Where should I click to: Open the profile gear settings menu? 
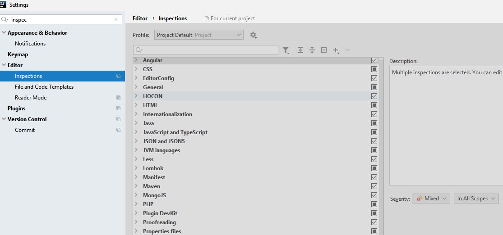[254, 35]
